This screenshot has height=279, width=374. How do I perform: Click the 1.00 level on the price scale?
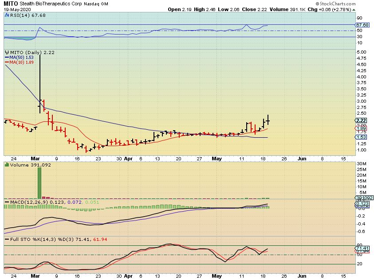click(362, 150)
